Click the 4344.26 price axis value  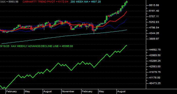point(154,33)
